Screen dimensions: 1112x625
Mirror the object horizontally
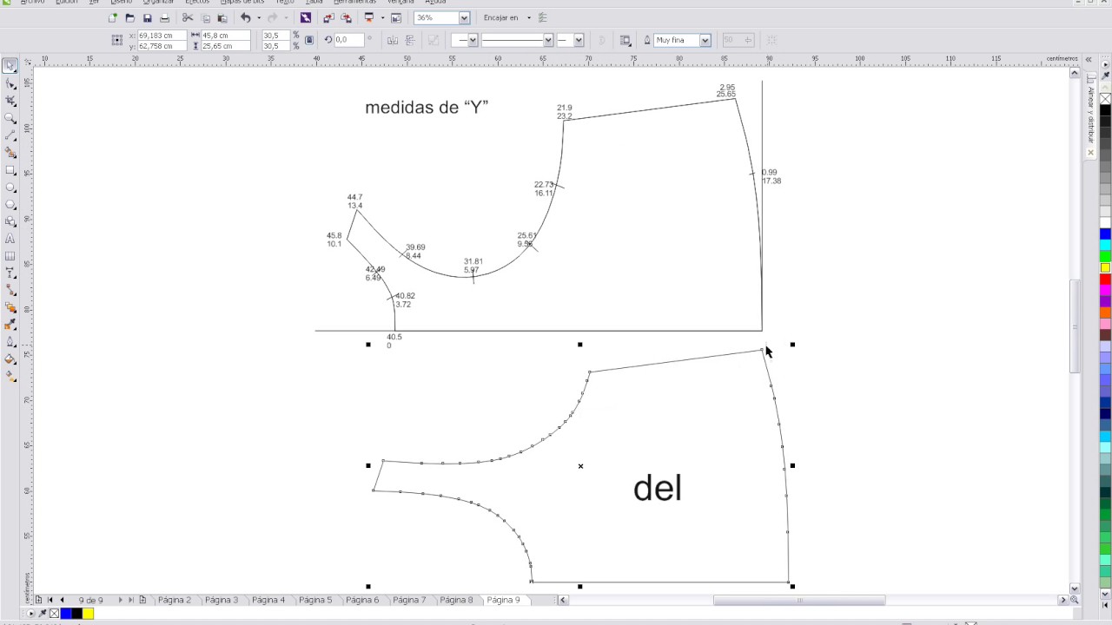(x=392, y=40)
